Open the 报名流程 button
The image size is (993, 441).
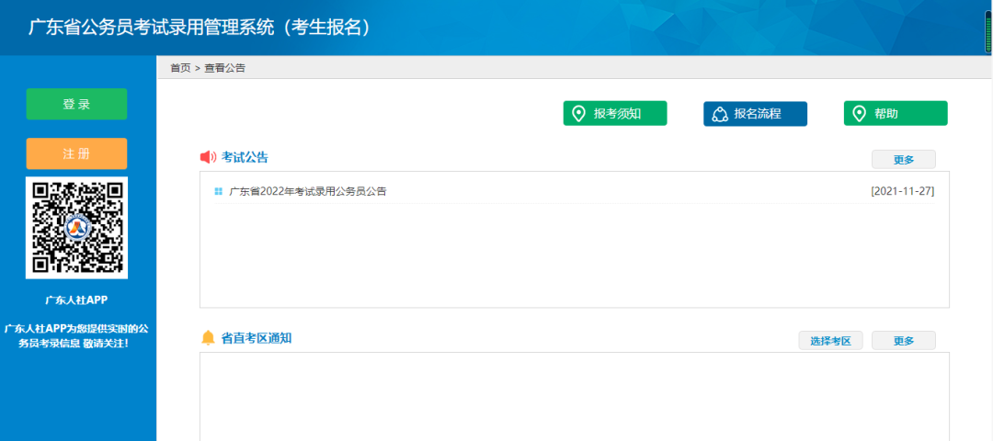pos(755,114)
